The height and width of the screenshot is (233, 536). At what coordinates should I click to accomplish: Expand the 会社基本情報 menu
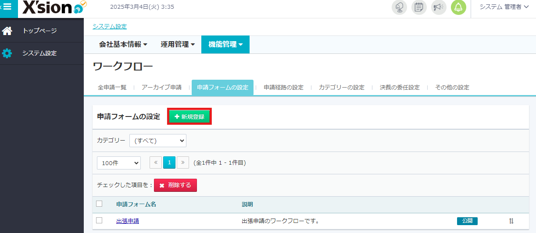(123, 44)
